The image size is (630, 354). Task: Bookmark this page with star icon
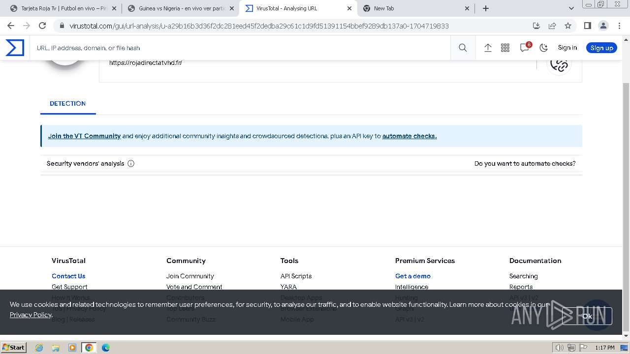pos(568,26)
